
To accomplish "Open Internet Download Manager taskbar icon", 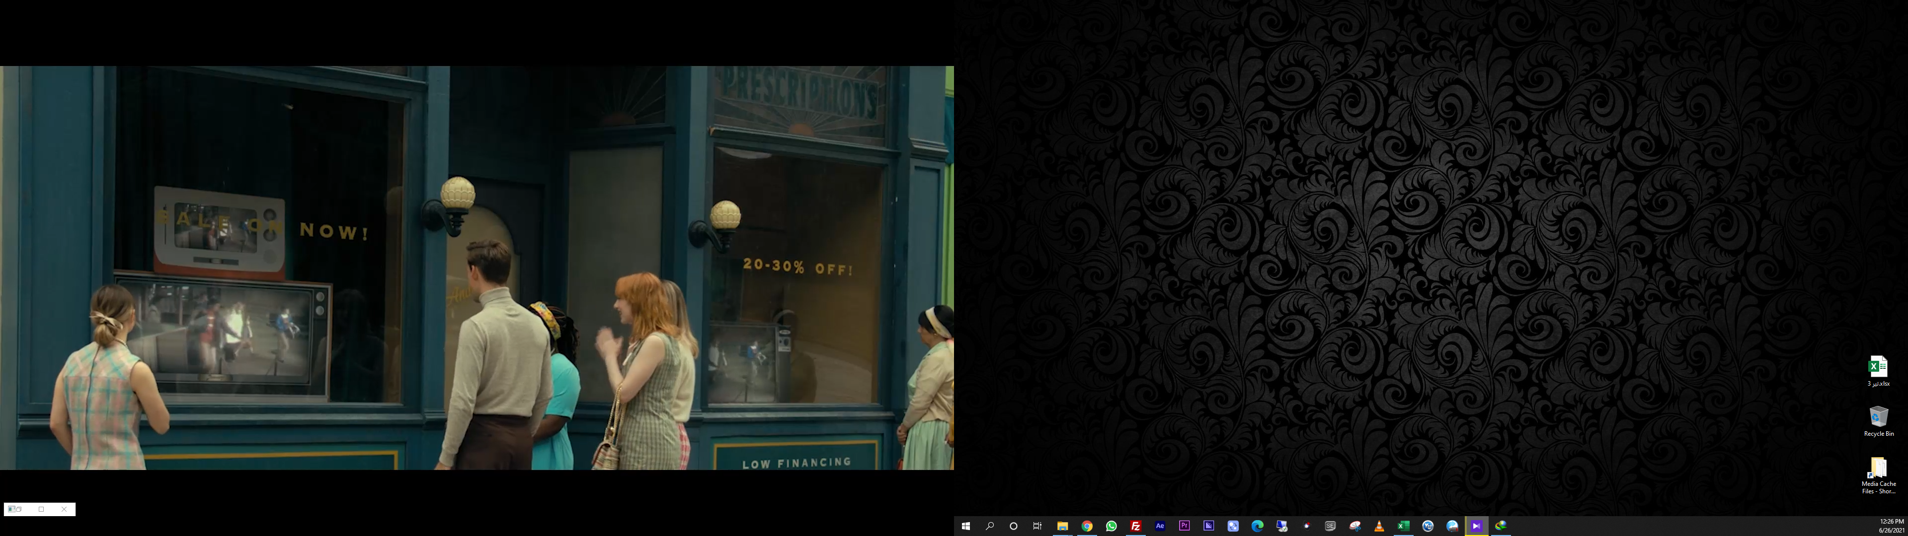I will [1501, 526].
